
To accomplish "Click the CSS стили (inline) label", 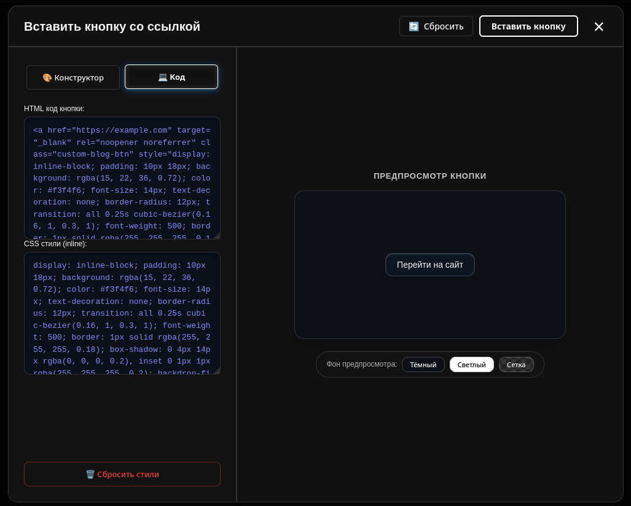I will (55, 244).
